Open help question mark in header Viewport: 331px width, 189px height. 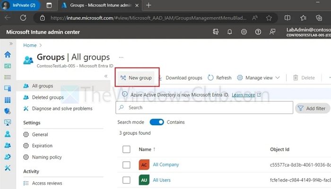(258, 32)
